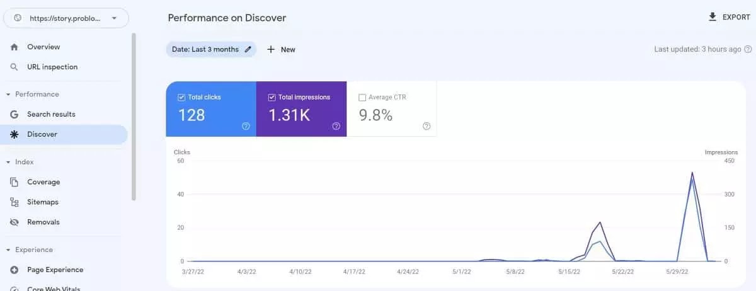Click the globe icon beside property URL
Image resolution: width=756 pixels, height=291 pixels.
pos(18,18)
